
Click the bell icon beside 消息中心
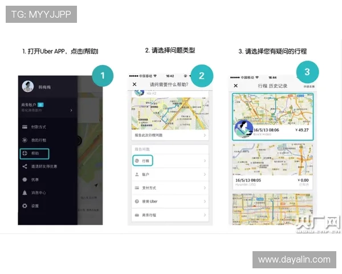[25, 192]
